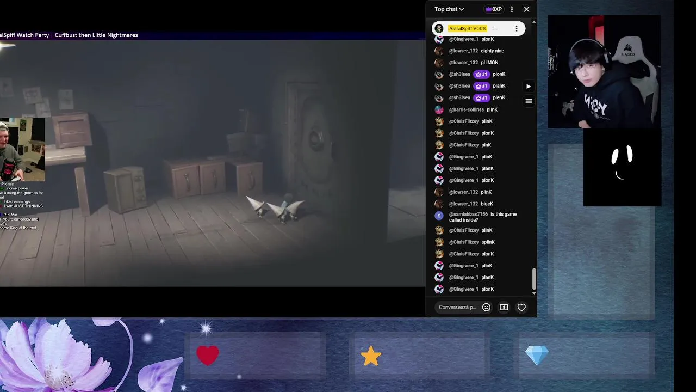696x392 pixels.
Task: Click the blue diamond overlay icon
Action: coord(537,356)
